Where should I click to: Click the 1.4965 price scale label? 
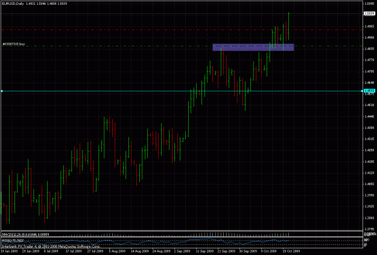(x=369, y=26)
